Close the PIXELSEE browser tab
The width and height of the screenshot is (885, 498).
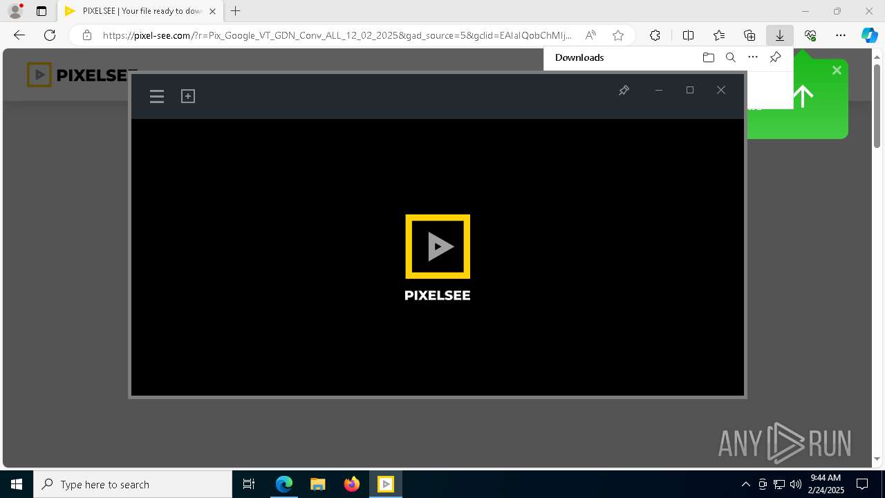tap(212, 11)
